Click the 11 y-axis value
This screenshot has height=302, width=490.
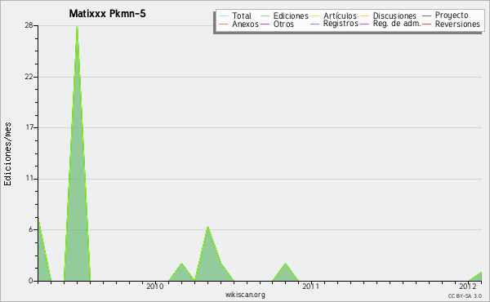(29, 178)
